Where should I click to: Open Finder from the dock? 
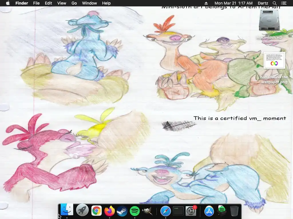pyautogui.click(x=67, y=210)
